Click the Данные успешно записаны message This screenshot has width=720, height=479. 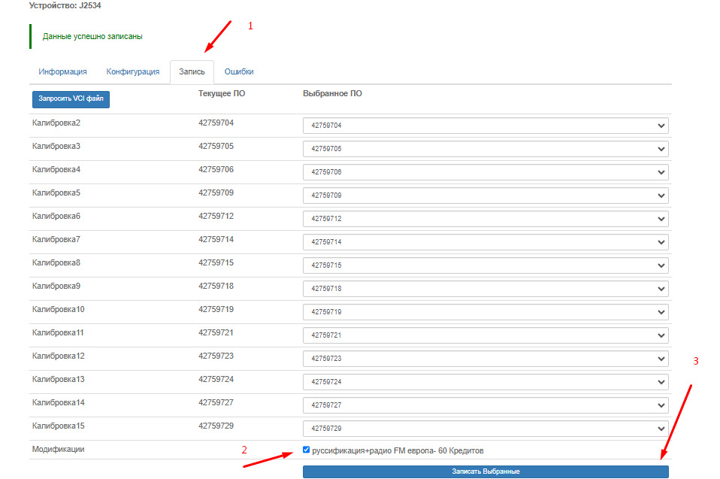[x=92, y=36]
